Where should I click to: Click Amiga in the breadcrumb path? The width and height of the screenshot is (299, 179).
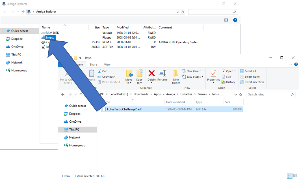pyautogui.click(x=170, y=94)
